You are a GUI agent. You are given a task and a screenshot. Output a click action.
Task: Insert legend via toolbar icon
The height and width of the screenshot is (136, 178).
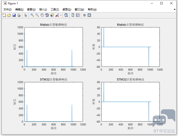pyautogui.click(x=78, y=15)
